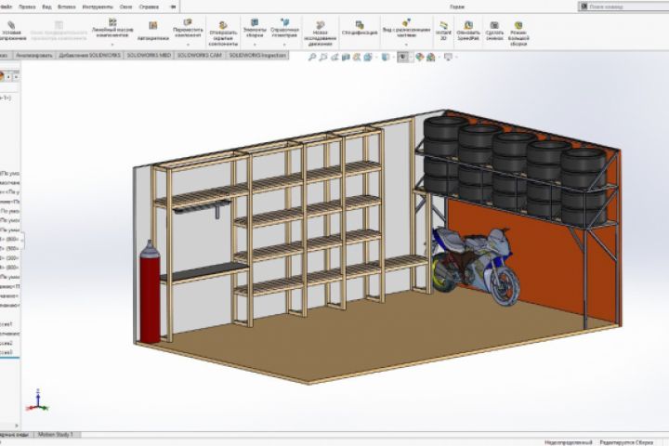Open Linear Component Pattern tool

point(112,28)
